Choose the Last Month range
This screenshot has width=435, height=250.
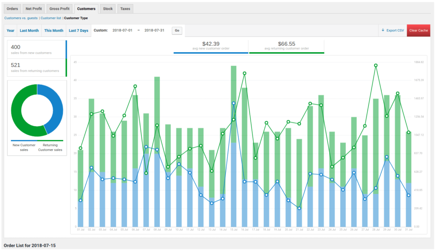[29, 31]
